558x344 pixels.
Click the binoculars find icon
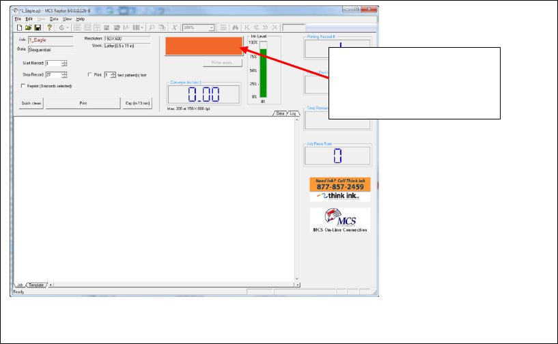point(235,27)
